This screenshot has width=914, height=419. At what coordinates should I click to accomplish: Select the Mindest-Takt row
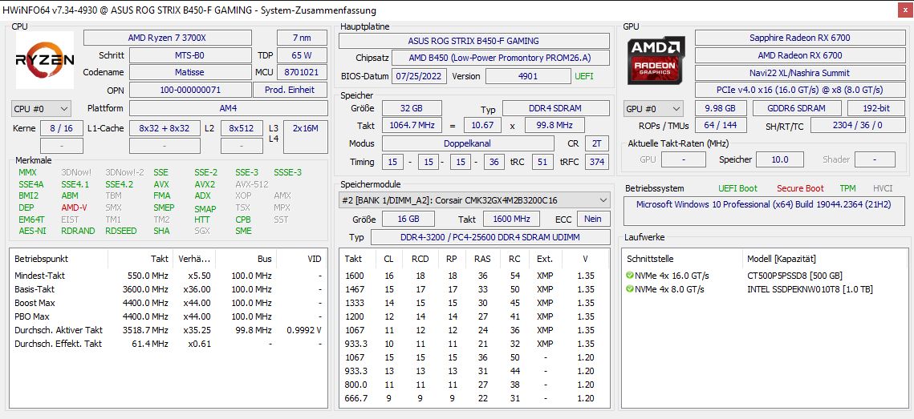click(169, 276)
